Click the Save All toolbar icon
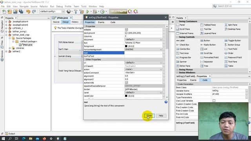Image resolution: width=251 pixels, height=141 pixels. tap(21, 11)
